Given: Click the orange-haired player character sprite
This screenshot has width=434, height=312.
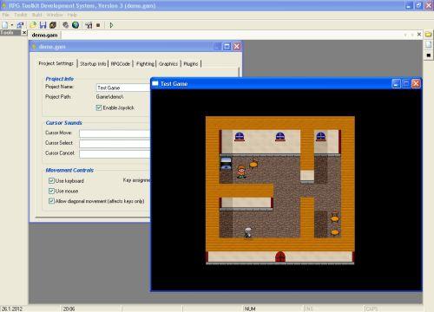Looking at the screenshot, I should pos(241,172).
